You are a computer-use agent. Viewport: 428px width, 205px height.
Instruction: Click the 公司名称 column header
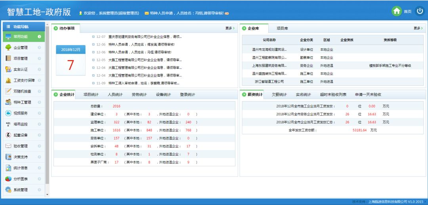point(269,40)
